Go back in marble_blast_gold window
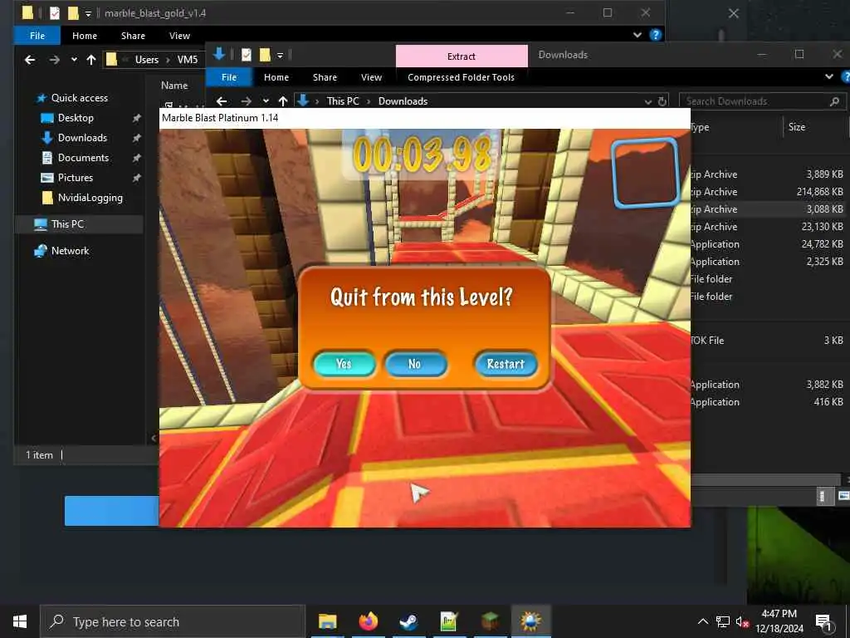This screenshot has height=638, width=850. coord(30,60)
